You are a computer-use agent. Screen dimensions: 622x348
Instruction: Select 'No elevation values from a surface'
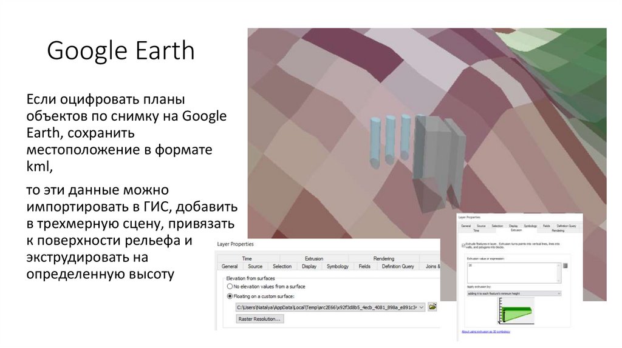pyautogui.click(x=230, y=286)
